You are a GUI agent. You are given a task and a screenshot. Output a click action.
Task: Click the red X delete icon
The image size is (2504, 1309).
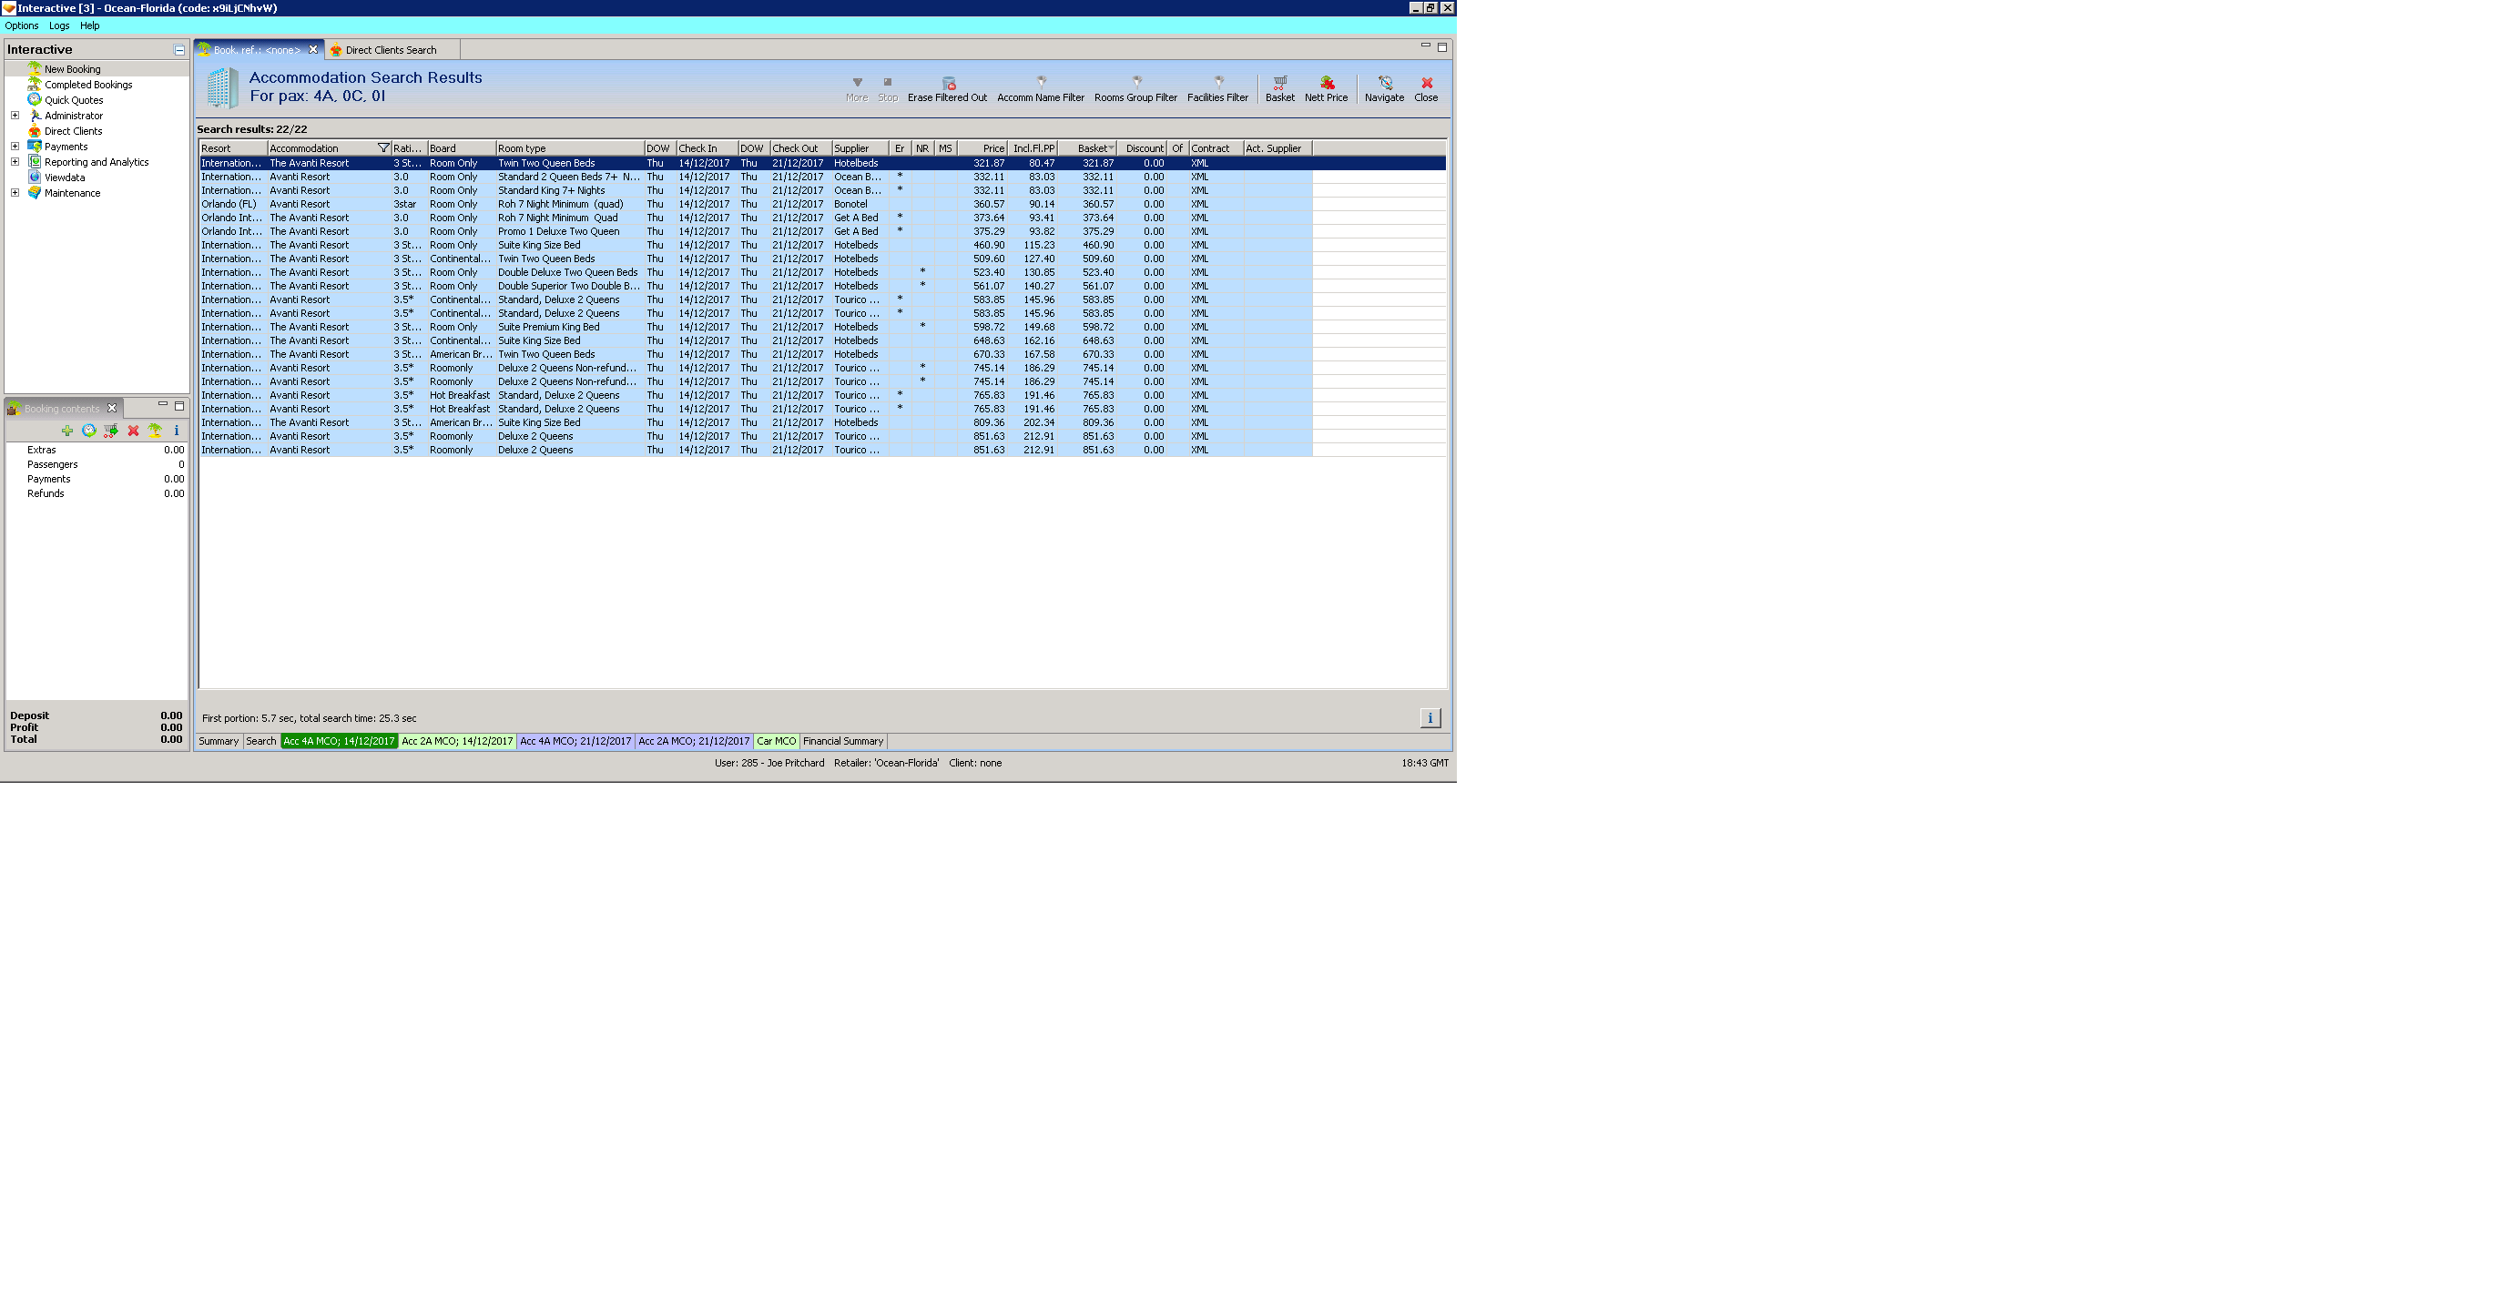click(x=133, y=431)
